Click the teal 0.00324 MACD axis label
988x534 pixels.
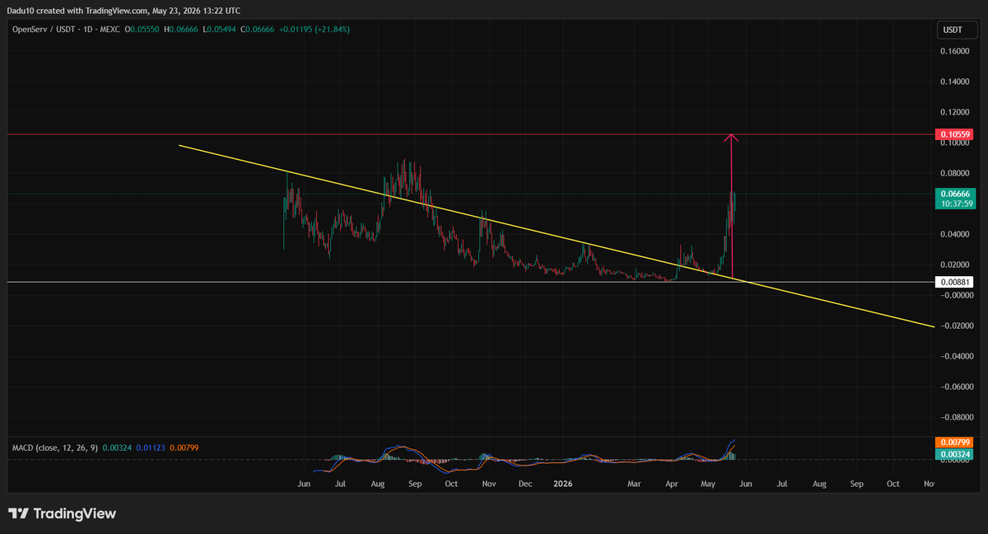click(955, 453)
